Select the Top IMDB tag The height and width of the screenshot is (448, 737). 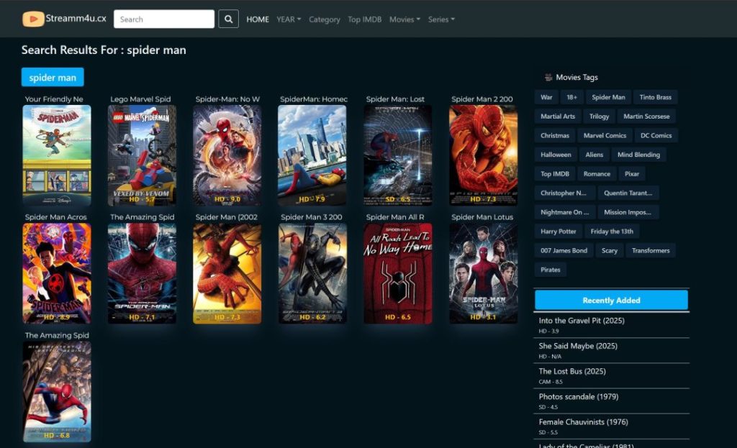pyautogui.click(x=555, y=174)
